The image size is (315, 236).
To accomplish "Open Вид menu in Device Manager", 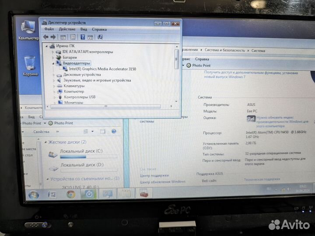I will (84, 29).
